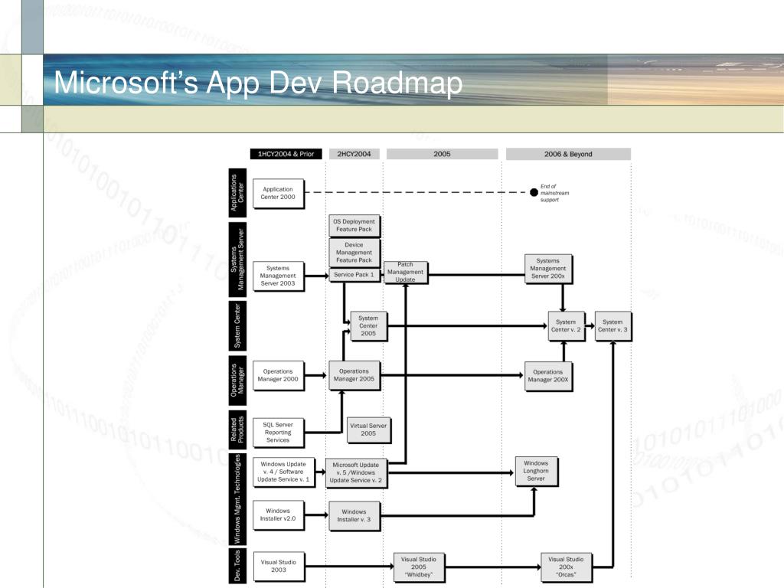The width and height of the screenshot is (784, 588).
Task: Select the OS Deployment Feature Pack box
Action: 354,226
